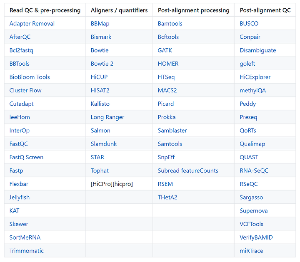Click the HiCUP link
Viewport: 300px width, 262px height.
[99, 77]
